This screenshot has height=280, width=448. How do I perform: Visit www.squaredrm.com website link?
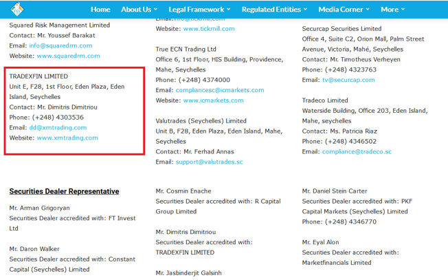tap(68, 56)
